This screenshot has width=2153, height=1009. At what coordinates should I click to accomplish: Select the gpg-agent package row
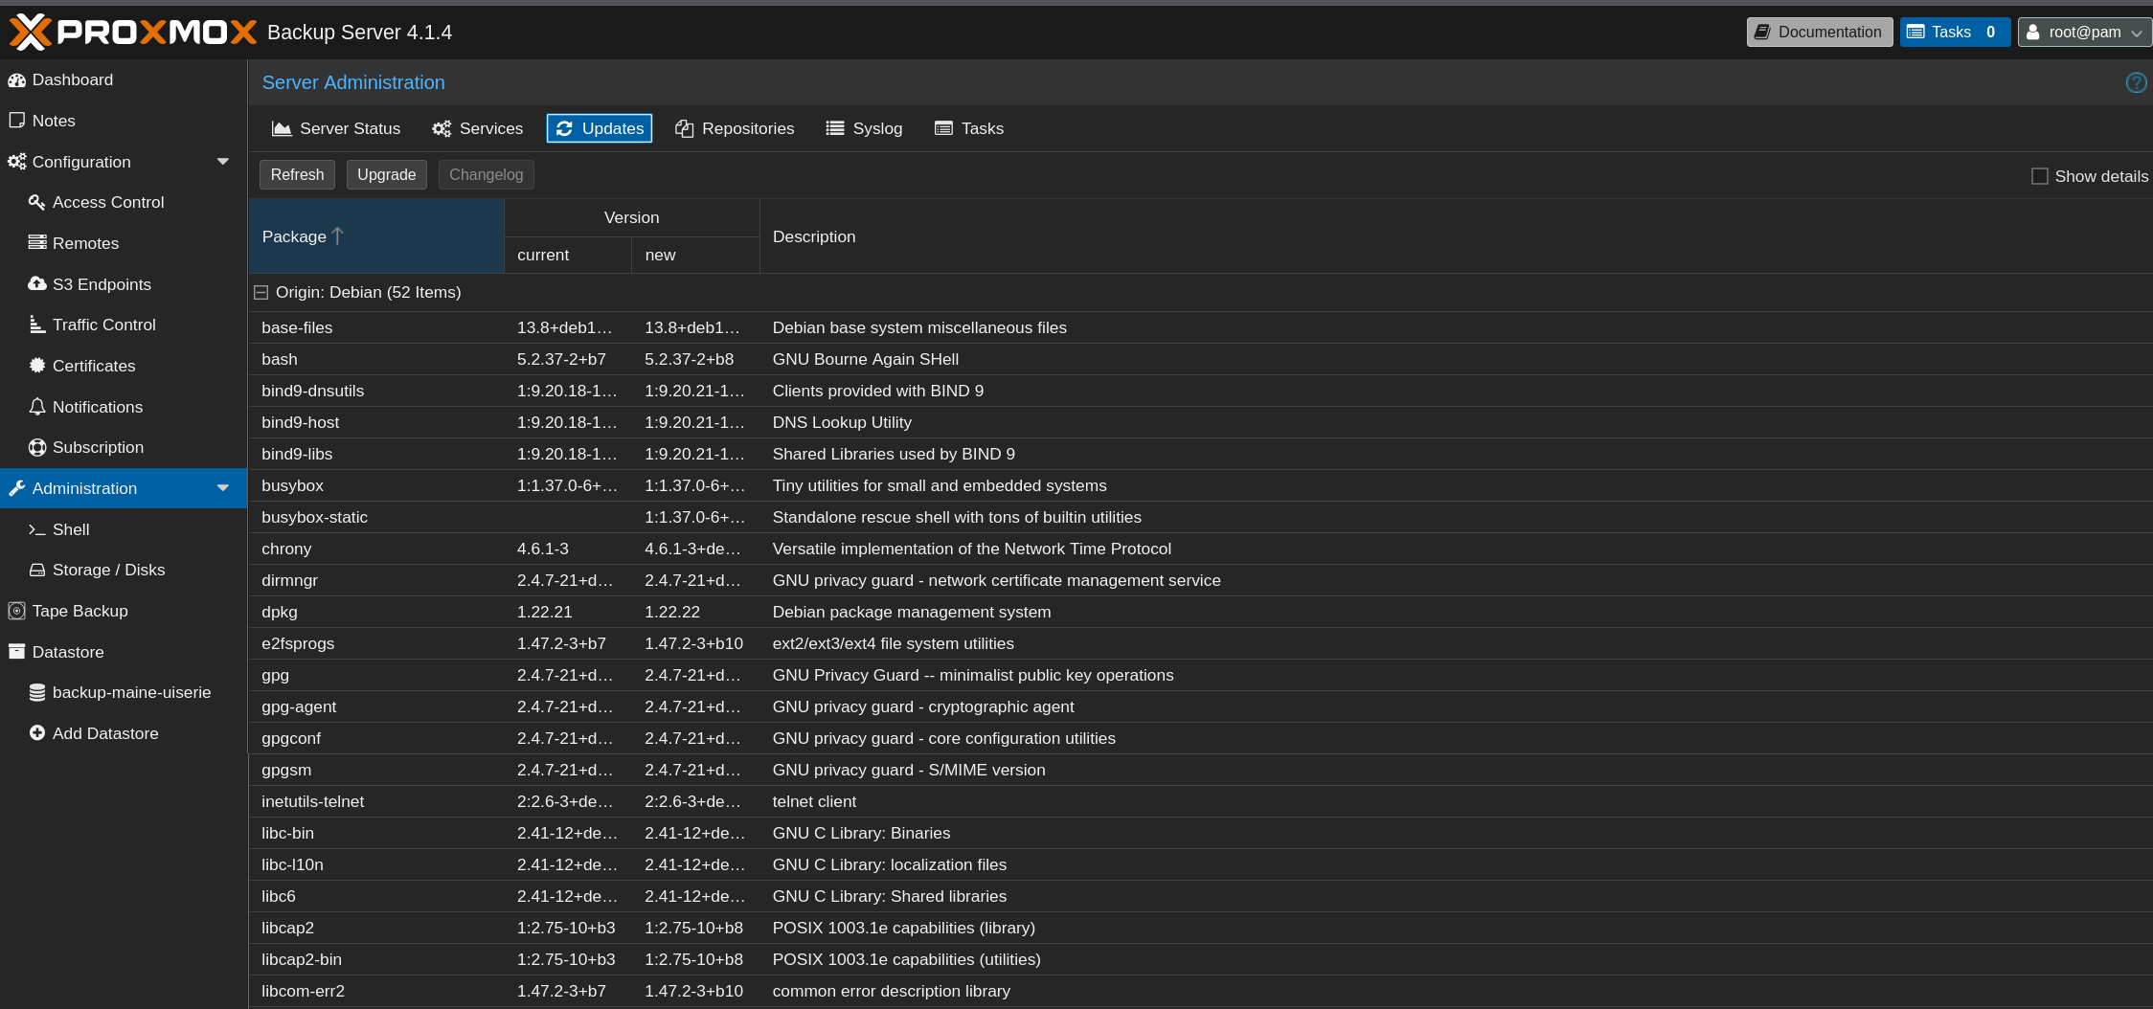1201,706
